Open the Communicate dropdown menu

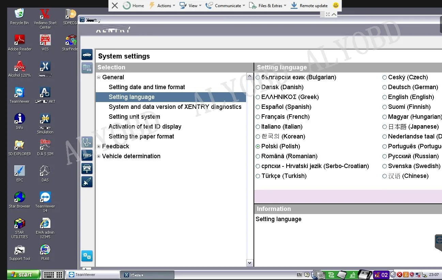[x=225, y=5]
